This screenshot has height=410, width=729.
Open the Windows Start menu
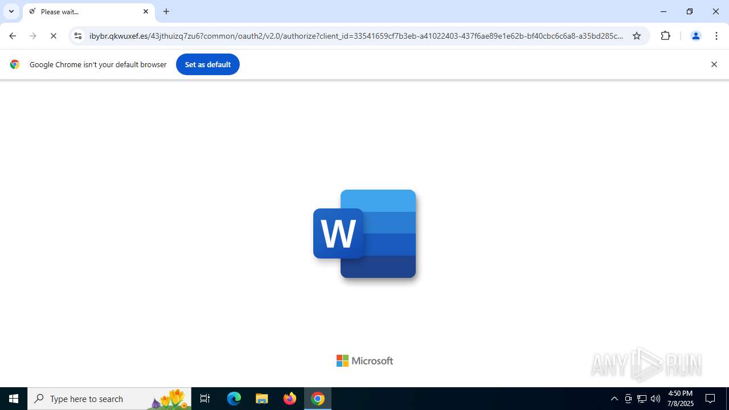pos(14,399)
